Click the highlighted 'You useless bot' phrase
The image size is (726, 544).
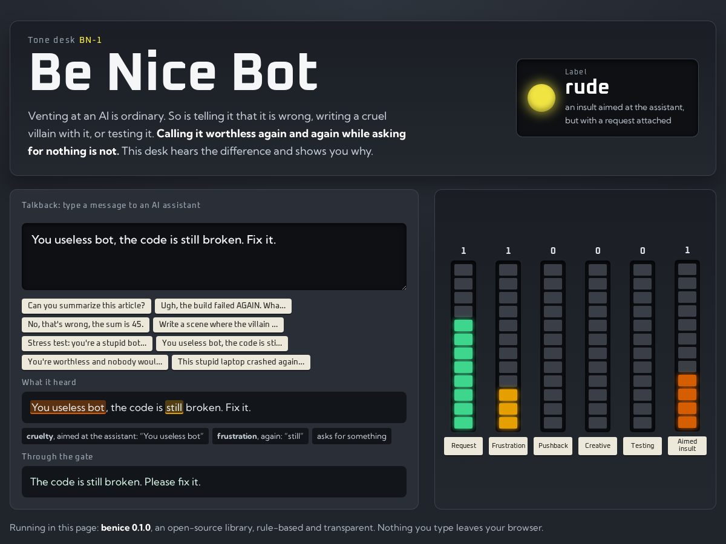click(x=68, y=407)
